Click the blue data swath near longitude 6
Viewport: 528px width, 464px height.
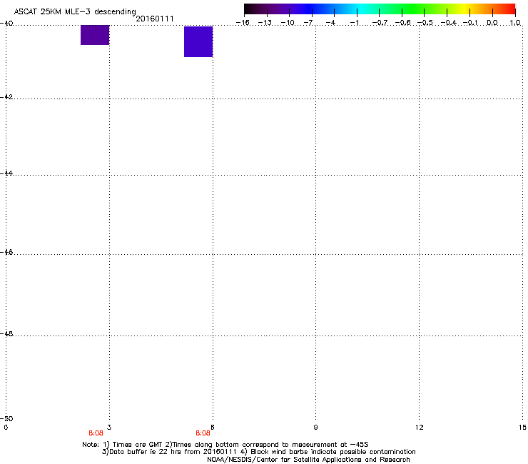[x=198, y=41]
